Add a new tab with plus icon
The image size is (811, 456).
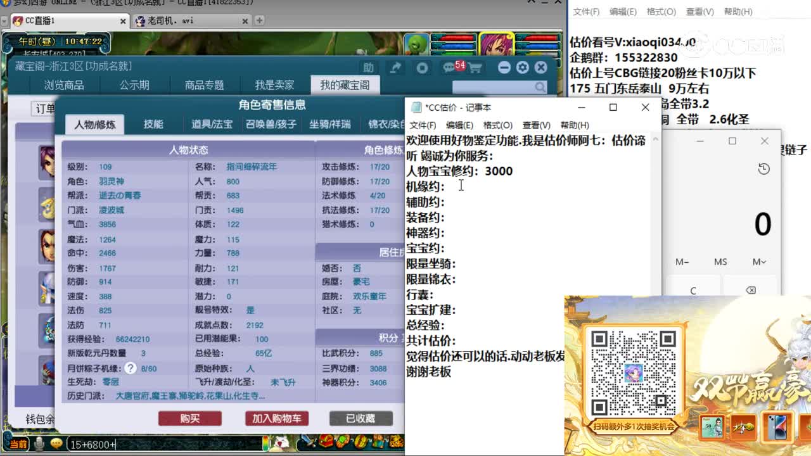coord(259,20)
